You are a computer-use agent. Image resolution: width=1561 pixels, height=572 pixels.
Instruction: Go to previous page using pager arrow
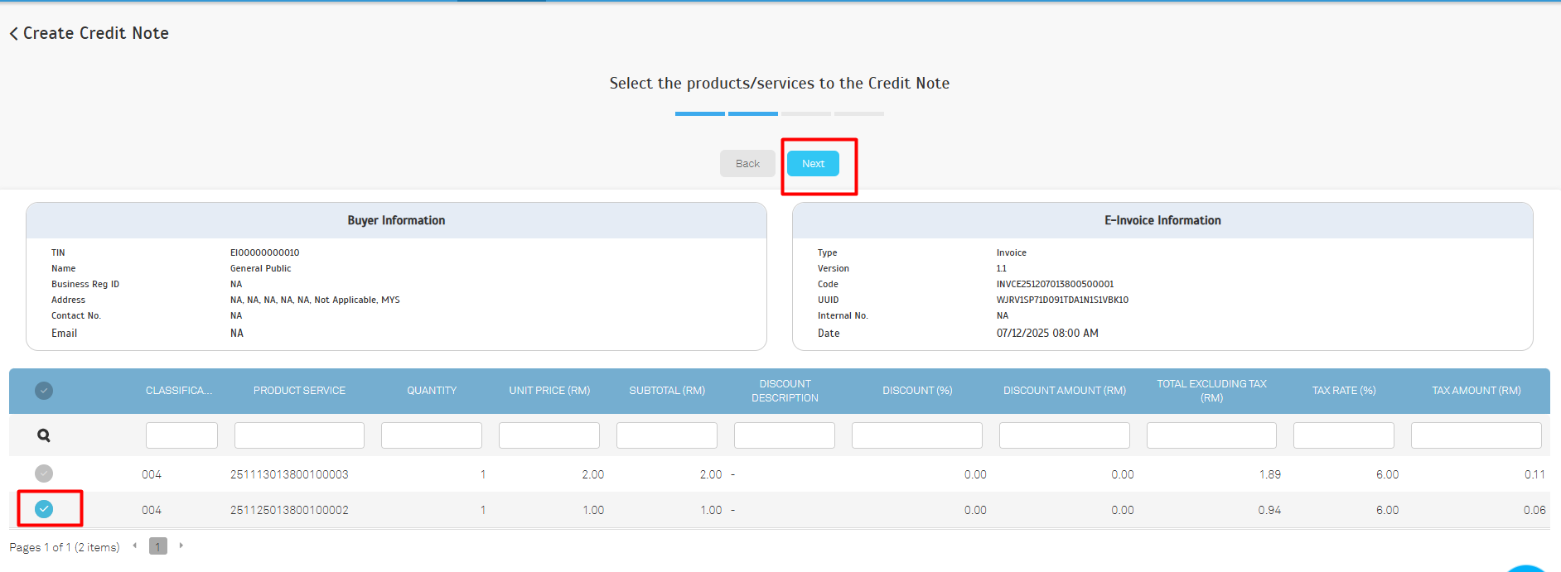coord(135,546)
